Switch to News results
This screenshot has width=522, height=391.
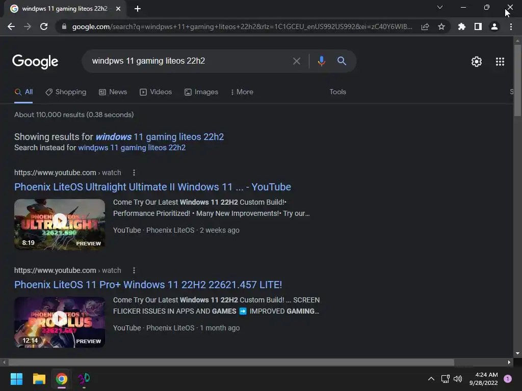[113, 92]
